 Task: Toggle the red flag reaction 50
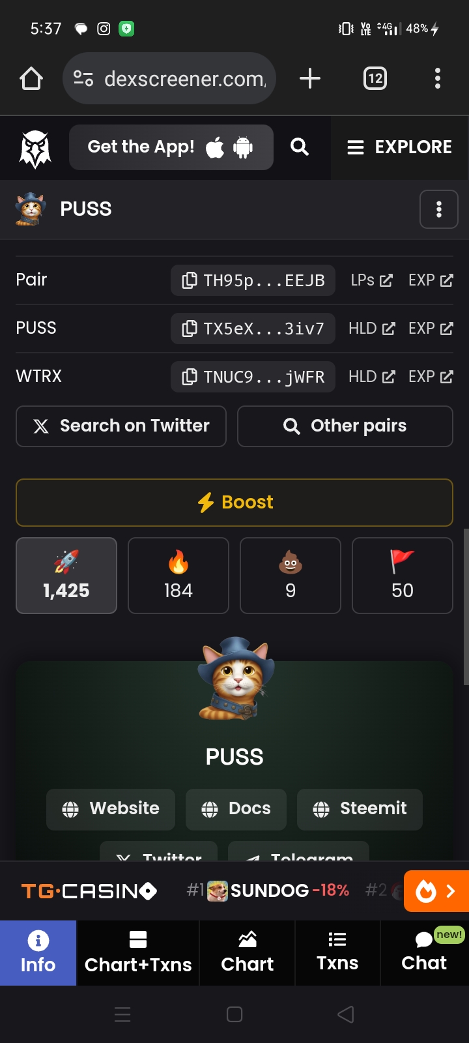point(403,576)
